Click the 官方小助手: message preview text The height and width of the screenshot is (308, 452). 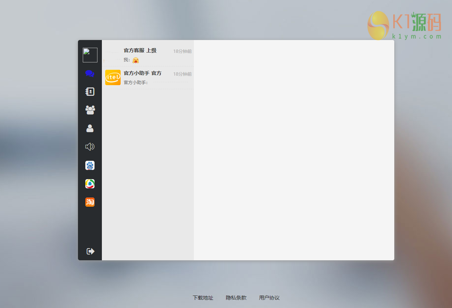point(136,83)
